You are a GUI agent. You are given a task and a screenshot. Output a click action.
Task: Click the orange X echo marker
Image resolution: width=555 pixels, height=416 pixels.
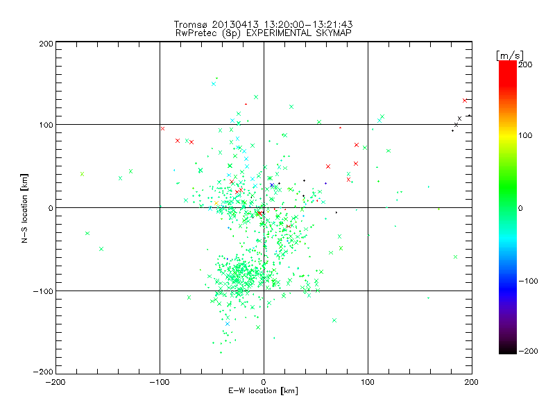[x=216, y=203]
